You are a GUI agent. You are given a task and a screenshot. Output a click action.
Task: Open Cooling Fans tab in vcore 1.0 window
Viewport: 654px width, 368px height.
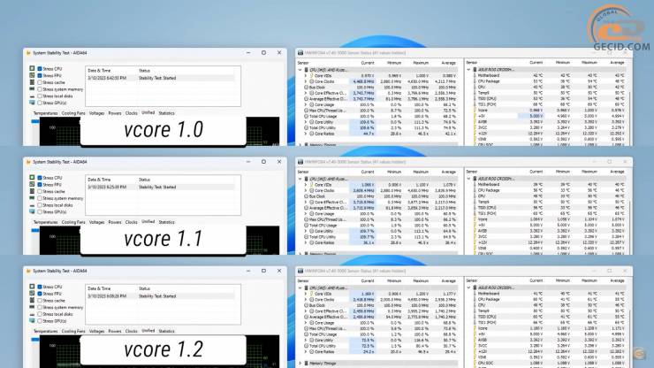pos(73,113)
